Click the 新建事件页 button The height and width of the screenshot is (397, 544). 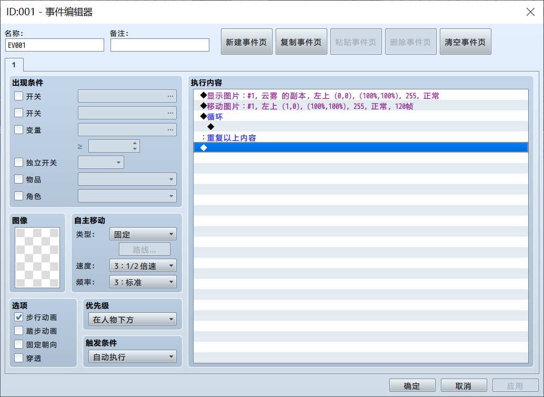coord(247,42)
